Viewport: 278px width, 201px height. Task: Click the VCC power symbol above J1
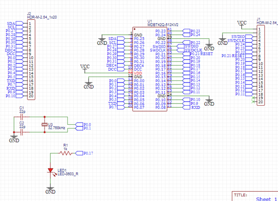pyautogui.click(x=242, y=23)
